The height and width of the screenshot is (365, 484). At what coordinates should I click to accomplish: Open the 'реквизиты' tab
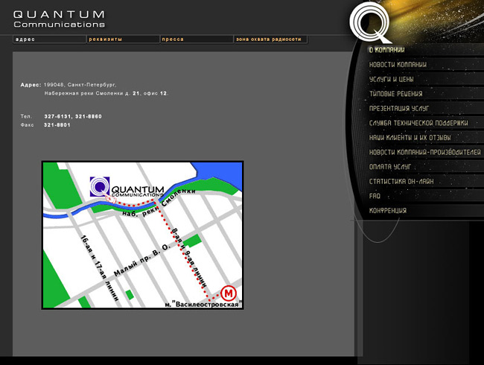point(123,39)
